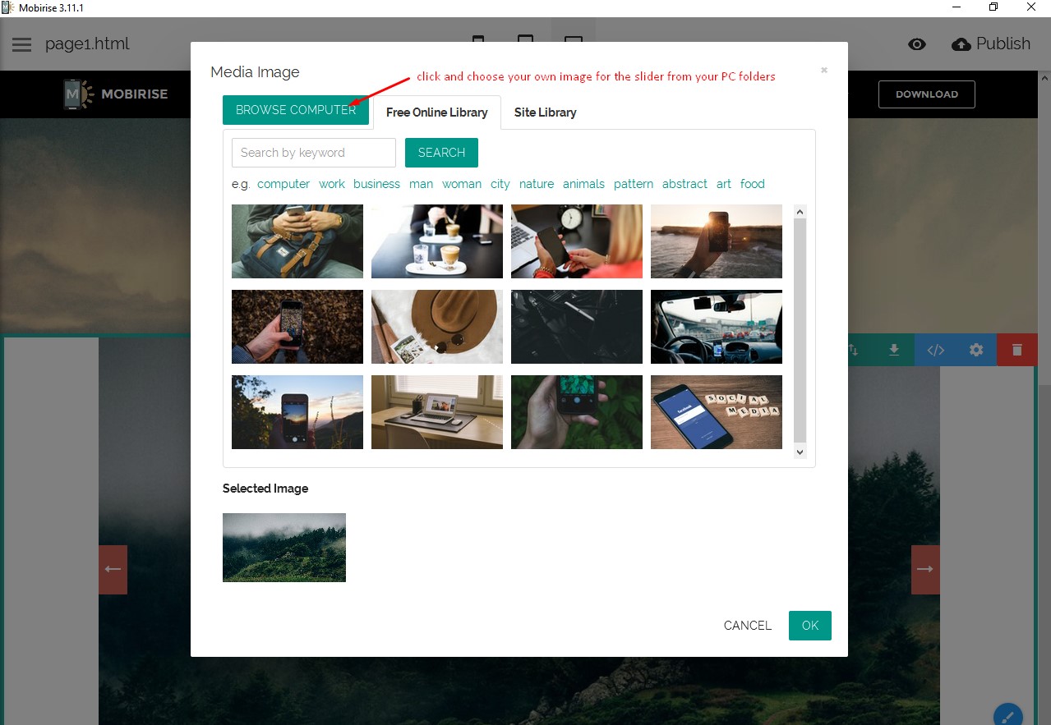The width and height of the screenshot is (1051, 725).
Task: Open page preview with the eye icon
Action: (x=917, y=44)
